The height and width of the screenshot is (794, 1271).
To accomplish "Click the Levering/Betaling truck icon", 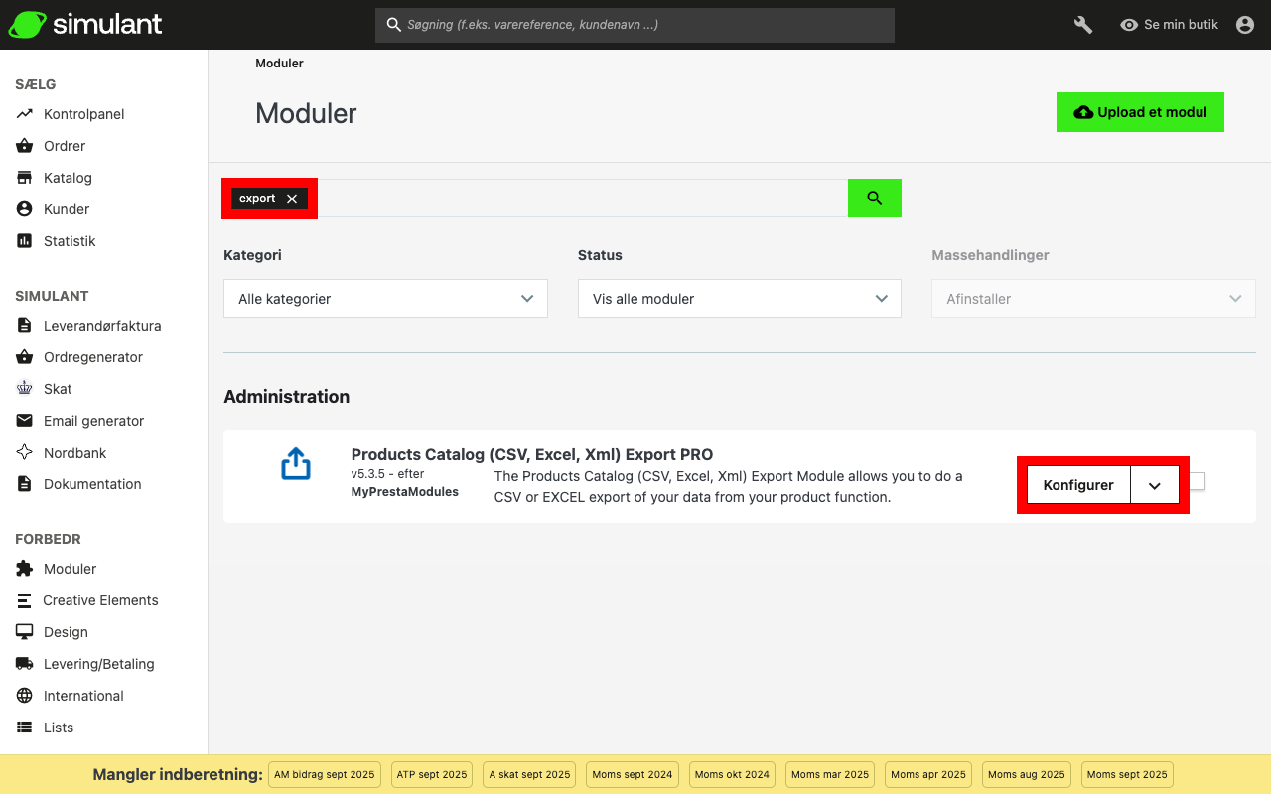I will click(25, 664).
